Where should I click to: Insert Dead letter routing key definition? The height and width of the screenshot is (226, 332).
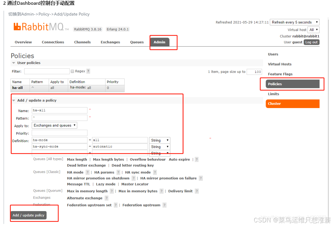133,165
